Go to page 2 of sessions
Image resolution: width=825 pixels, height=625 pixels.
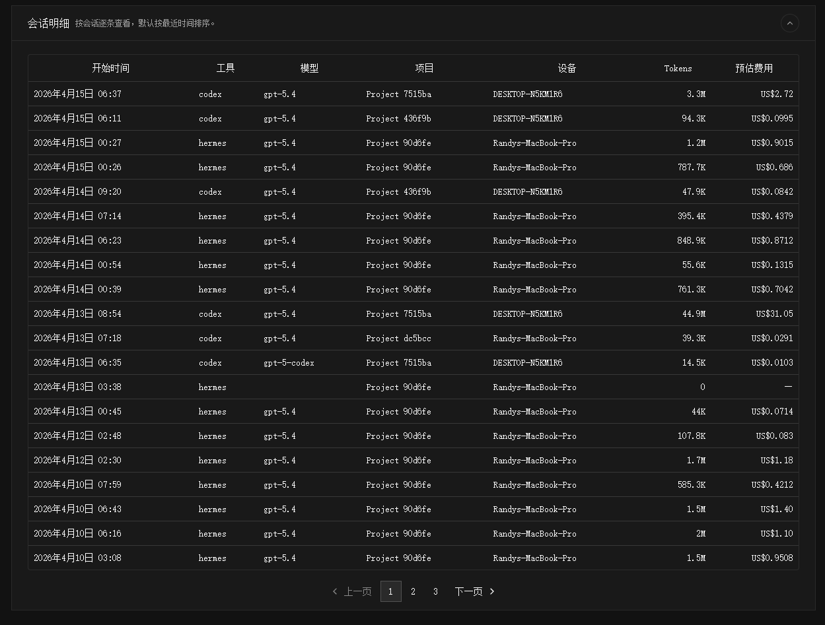413,591
